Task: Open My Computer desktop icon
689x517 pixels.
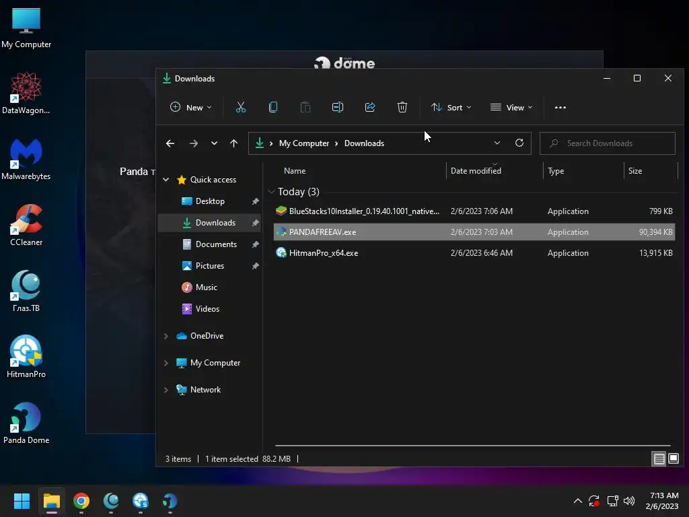Action: (26, 28)
